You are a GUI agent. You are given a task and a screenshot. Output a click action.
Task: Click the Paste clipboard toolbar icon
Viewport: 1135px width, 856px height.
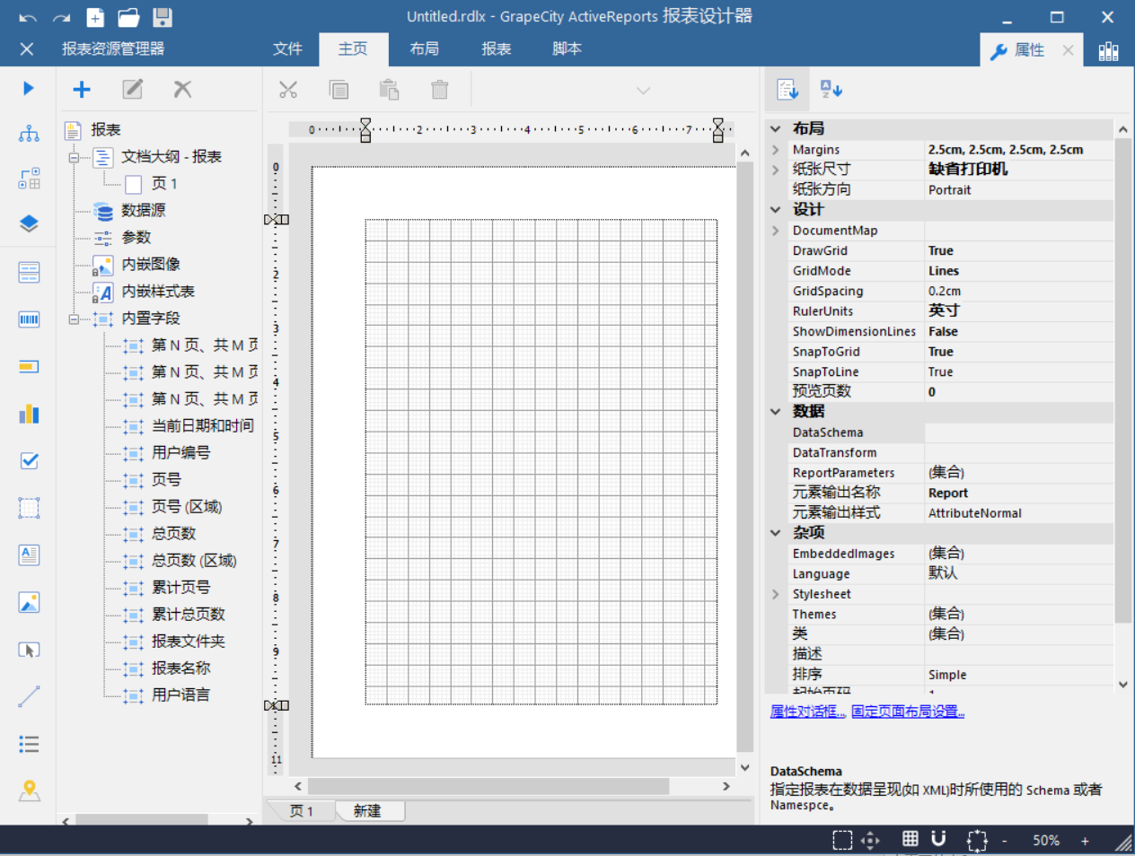[389, 90]
